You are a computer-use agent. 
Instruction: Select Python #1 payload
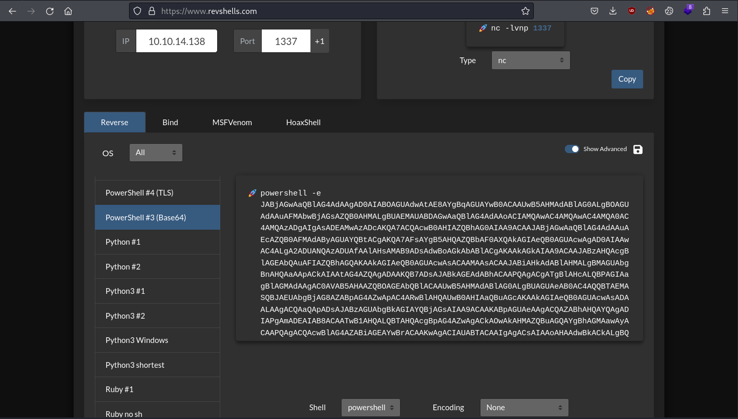pos(158,242)
